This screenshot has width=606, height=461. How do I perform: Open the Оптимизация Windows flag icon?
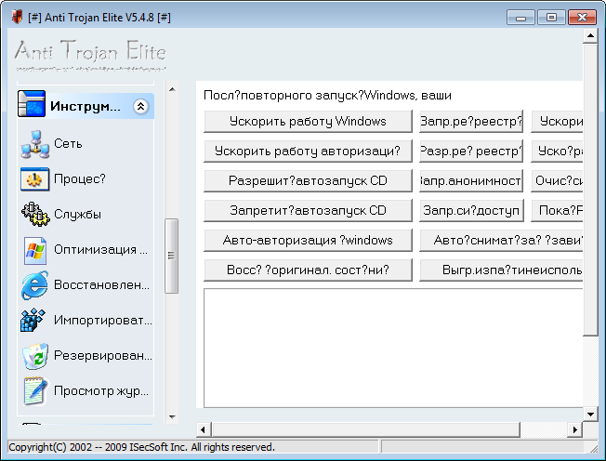[x=35, y=251]
